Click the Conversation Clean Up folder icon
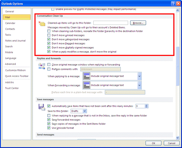 pos(42,24)
